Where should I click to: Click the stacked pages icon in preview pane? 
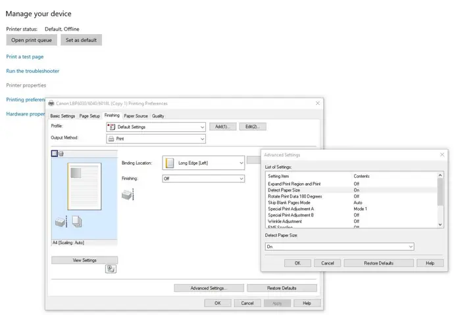coord(77,221)
